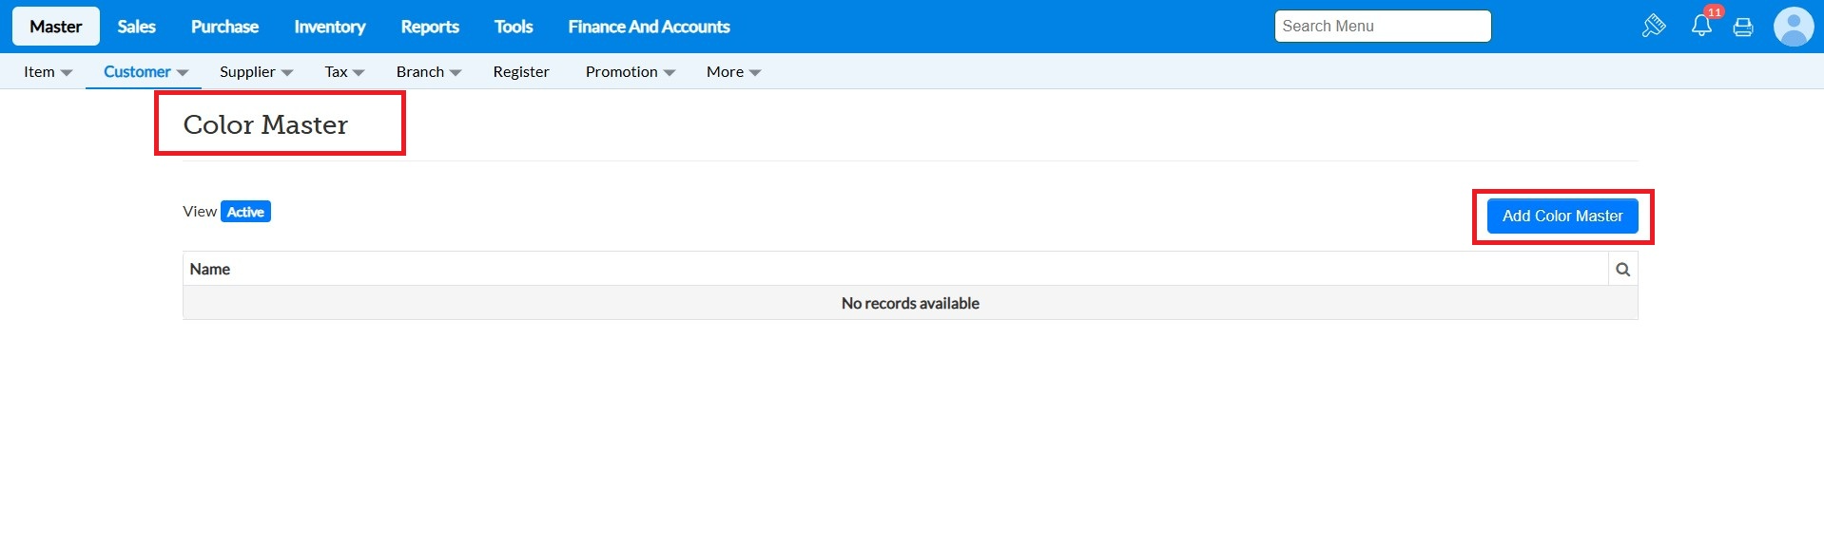Click the printer icon

tap(1743, 28)
